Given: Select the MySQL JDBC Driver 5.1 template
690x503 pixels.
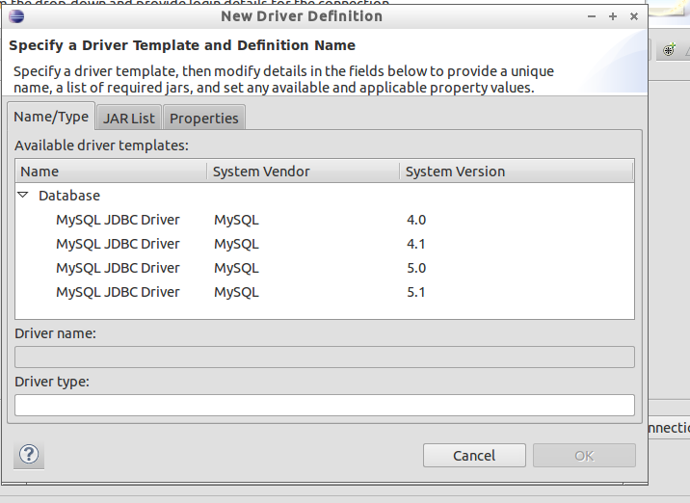Looking at the screenshot, I should point(118,292).
